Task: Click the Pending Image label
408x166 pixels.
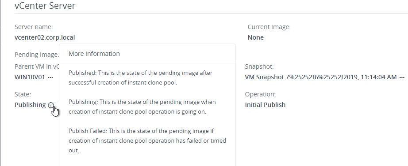Action: pos(37,55)
